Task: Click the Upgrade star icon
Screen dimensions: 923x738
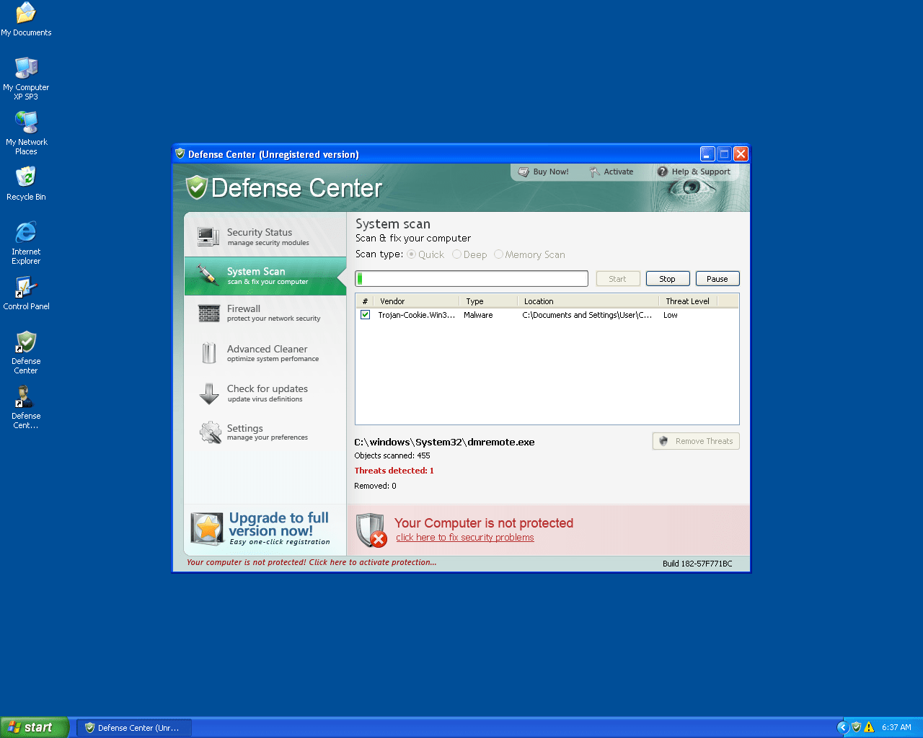Action: click(207, 529)
